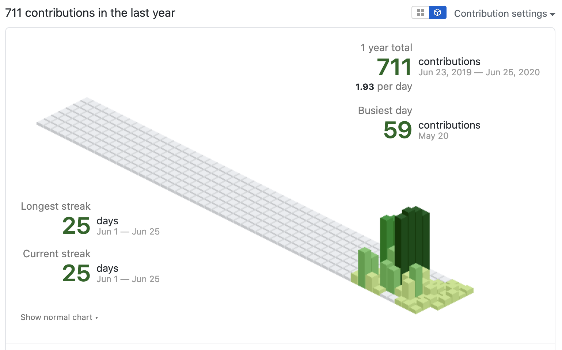Image resolution: width=562 pixels, height=350 pixels.
Task: Open the Contribution settings dropdown
Action: tap(504, 14)
